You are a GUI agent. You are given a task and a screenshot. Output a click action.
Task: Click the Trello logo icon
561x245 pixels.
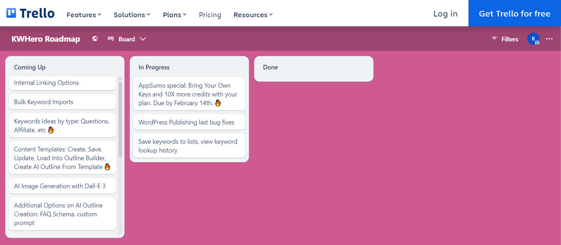coord(11,13)
